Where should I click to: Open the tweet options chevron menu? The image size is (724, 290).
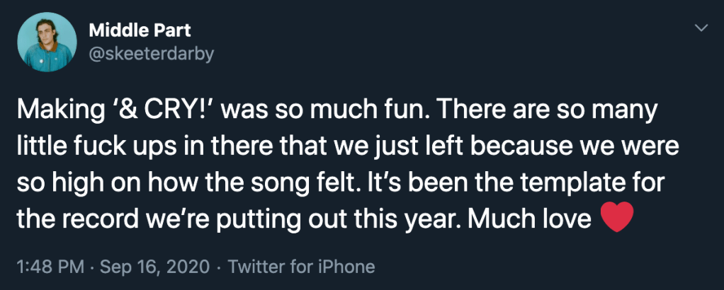point(701,29)
